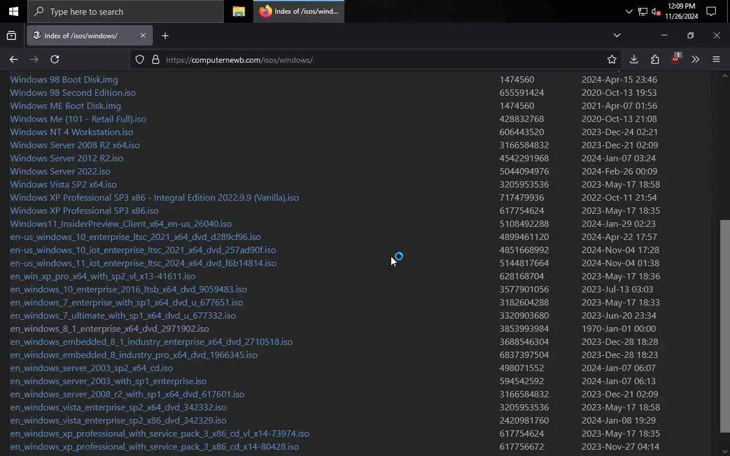Download en_windows_10_enterprise_2016_ltsb iso
This screenshot has width=730, height=456.
(128, 290)
